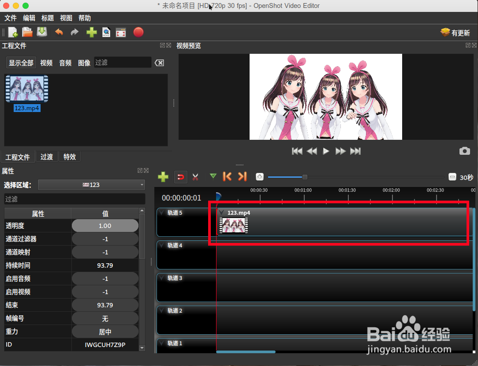The image size is (478, 366).
Task: Close the properties panel
Action: pos(146,170)
